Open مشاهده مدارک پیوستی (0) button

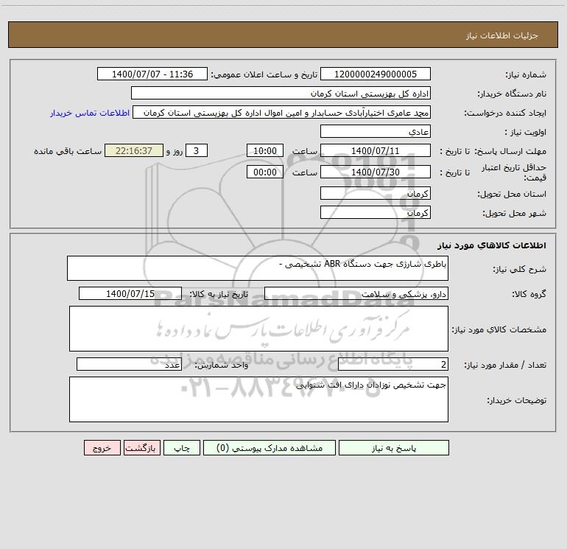tap(270, 447)
